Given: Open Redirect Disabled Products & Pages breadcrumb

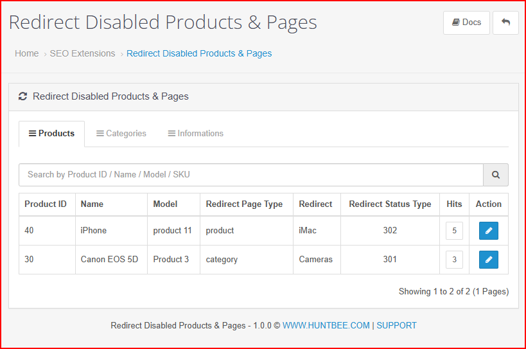Looking at the screenshot, I should 199,53.
